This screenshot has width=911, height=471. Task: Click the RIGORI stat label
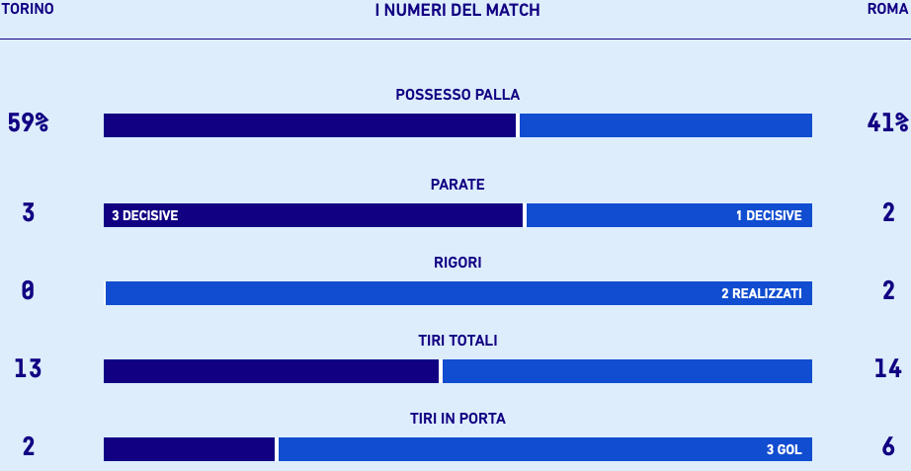point(457,263)
